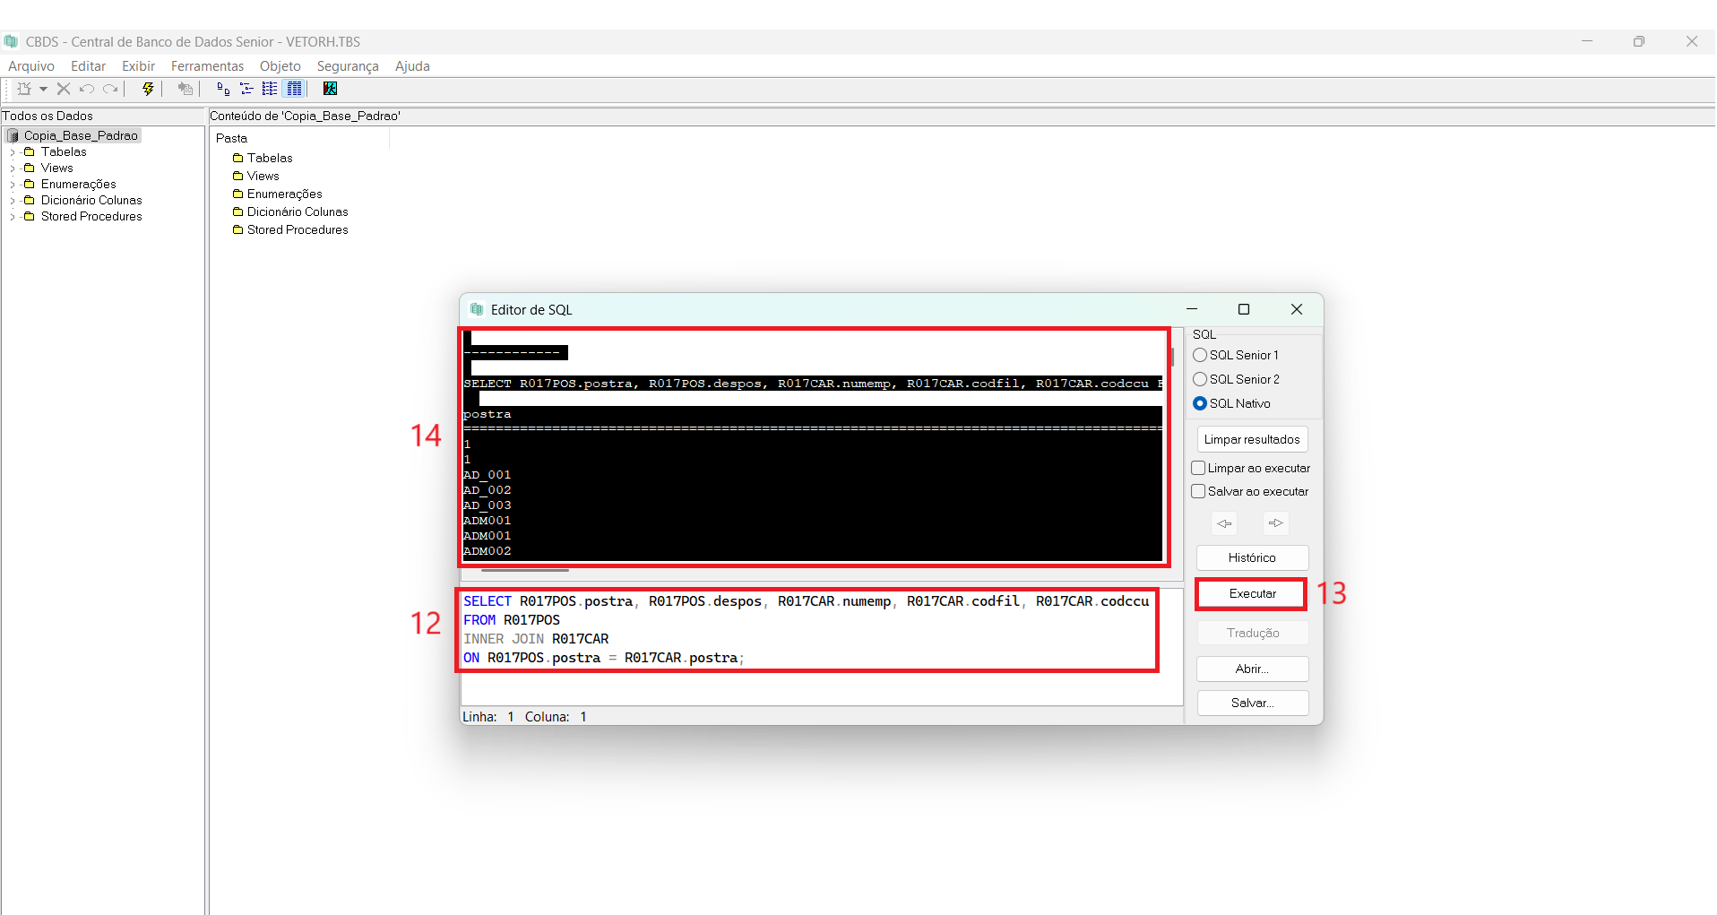Click the Views folder icon in Pasta list

tap(238, 176)
